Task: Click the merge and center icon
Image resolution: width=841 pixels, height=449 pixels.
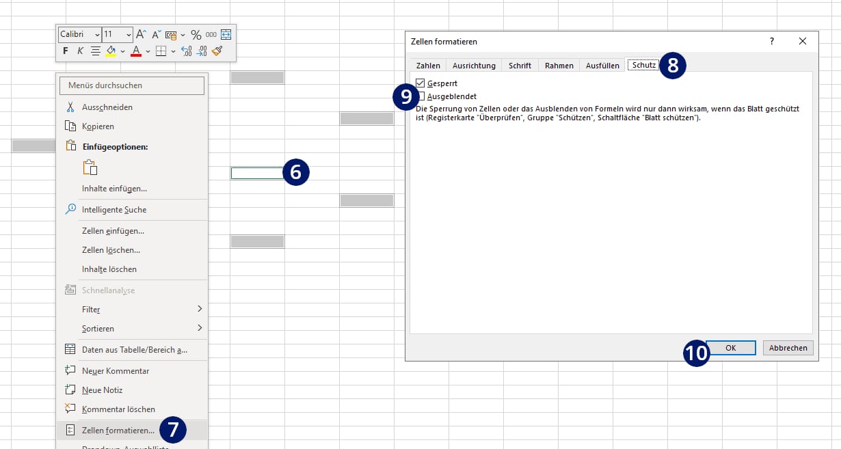Action: point(226,34)
